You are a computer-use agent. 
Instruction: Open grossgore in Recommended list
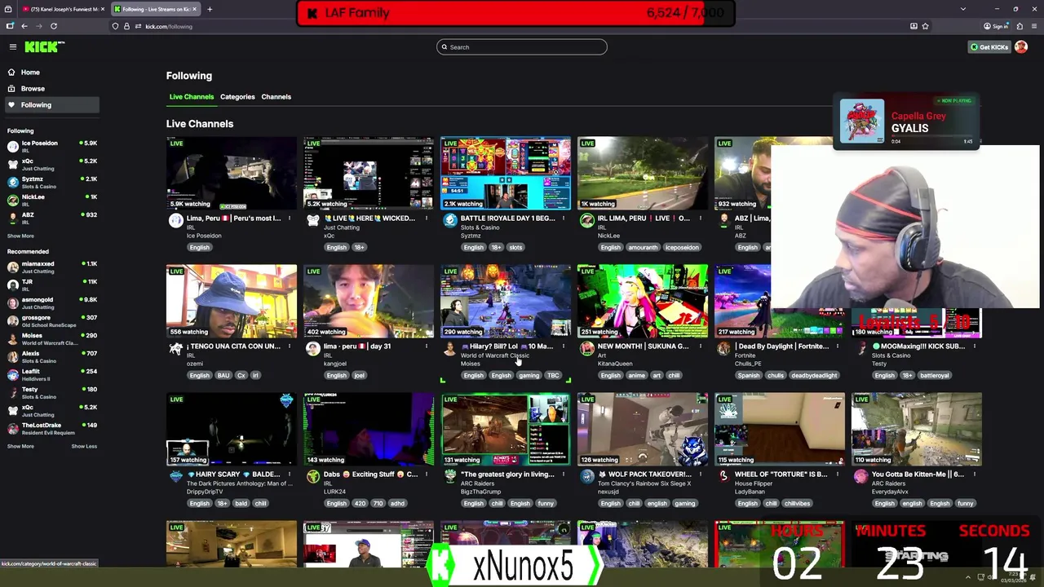(x=51, y=320)
